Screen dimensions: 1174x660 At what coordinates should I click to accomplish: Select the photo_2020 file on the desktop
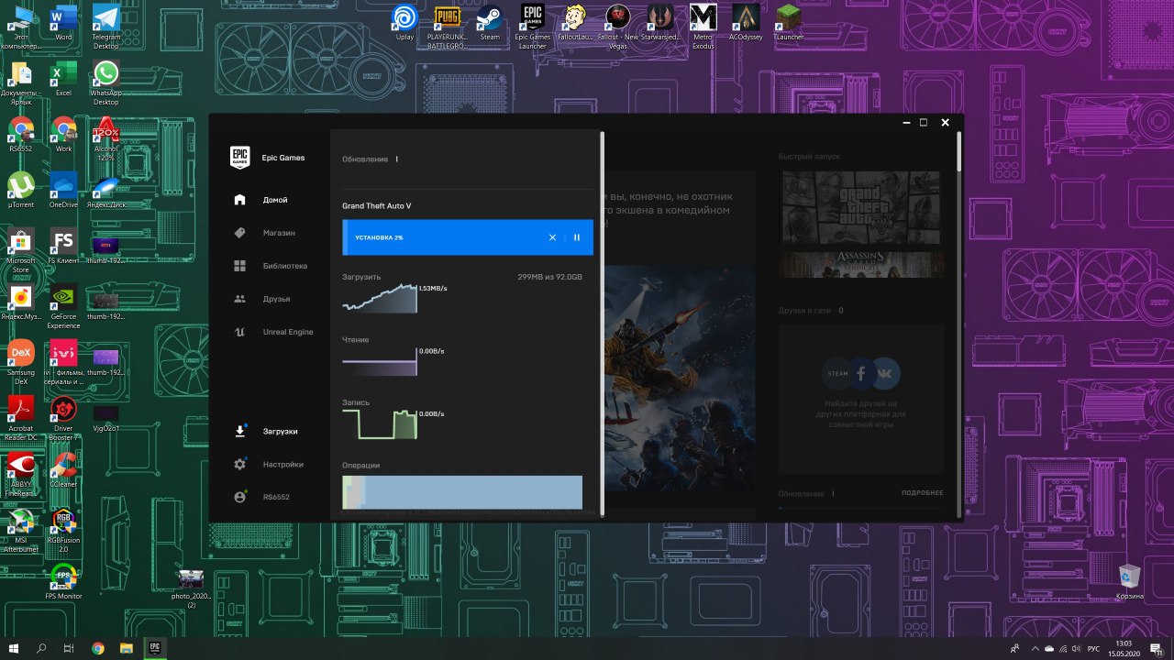(x=192, y=588)
